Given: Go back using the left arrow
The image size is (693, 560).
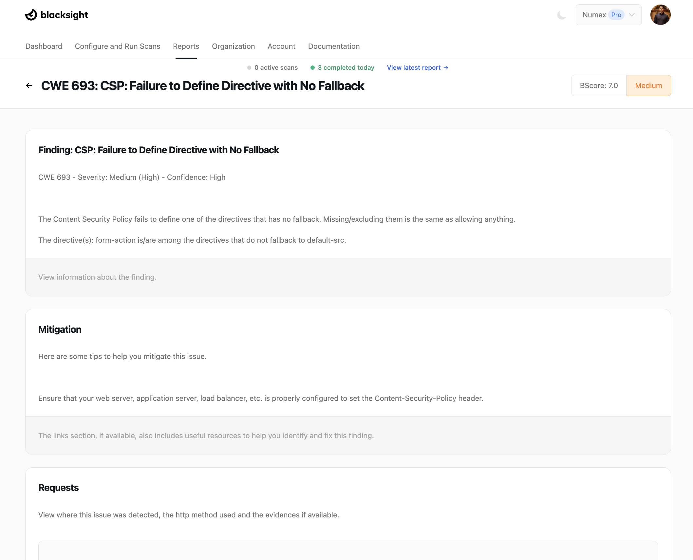Looking at the screenshot, I should (29, 85).
